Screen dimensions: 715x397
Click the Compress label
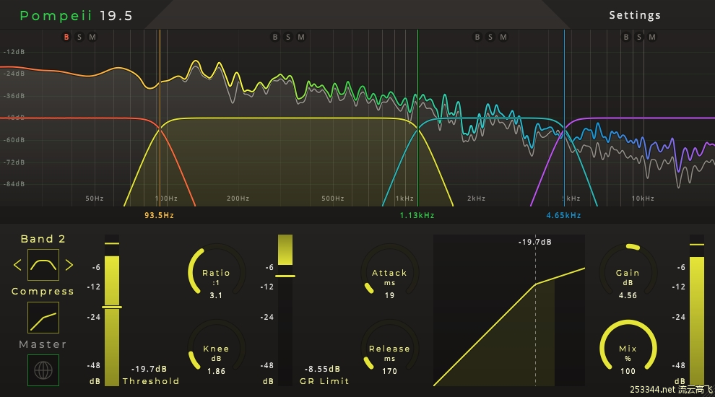[43, 292]
